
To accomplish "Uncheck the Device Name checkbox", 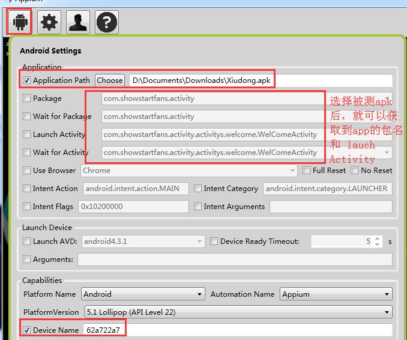I will (x=27, y=330).
